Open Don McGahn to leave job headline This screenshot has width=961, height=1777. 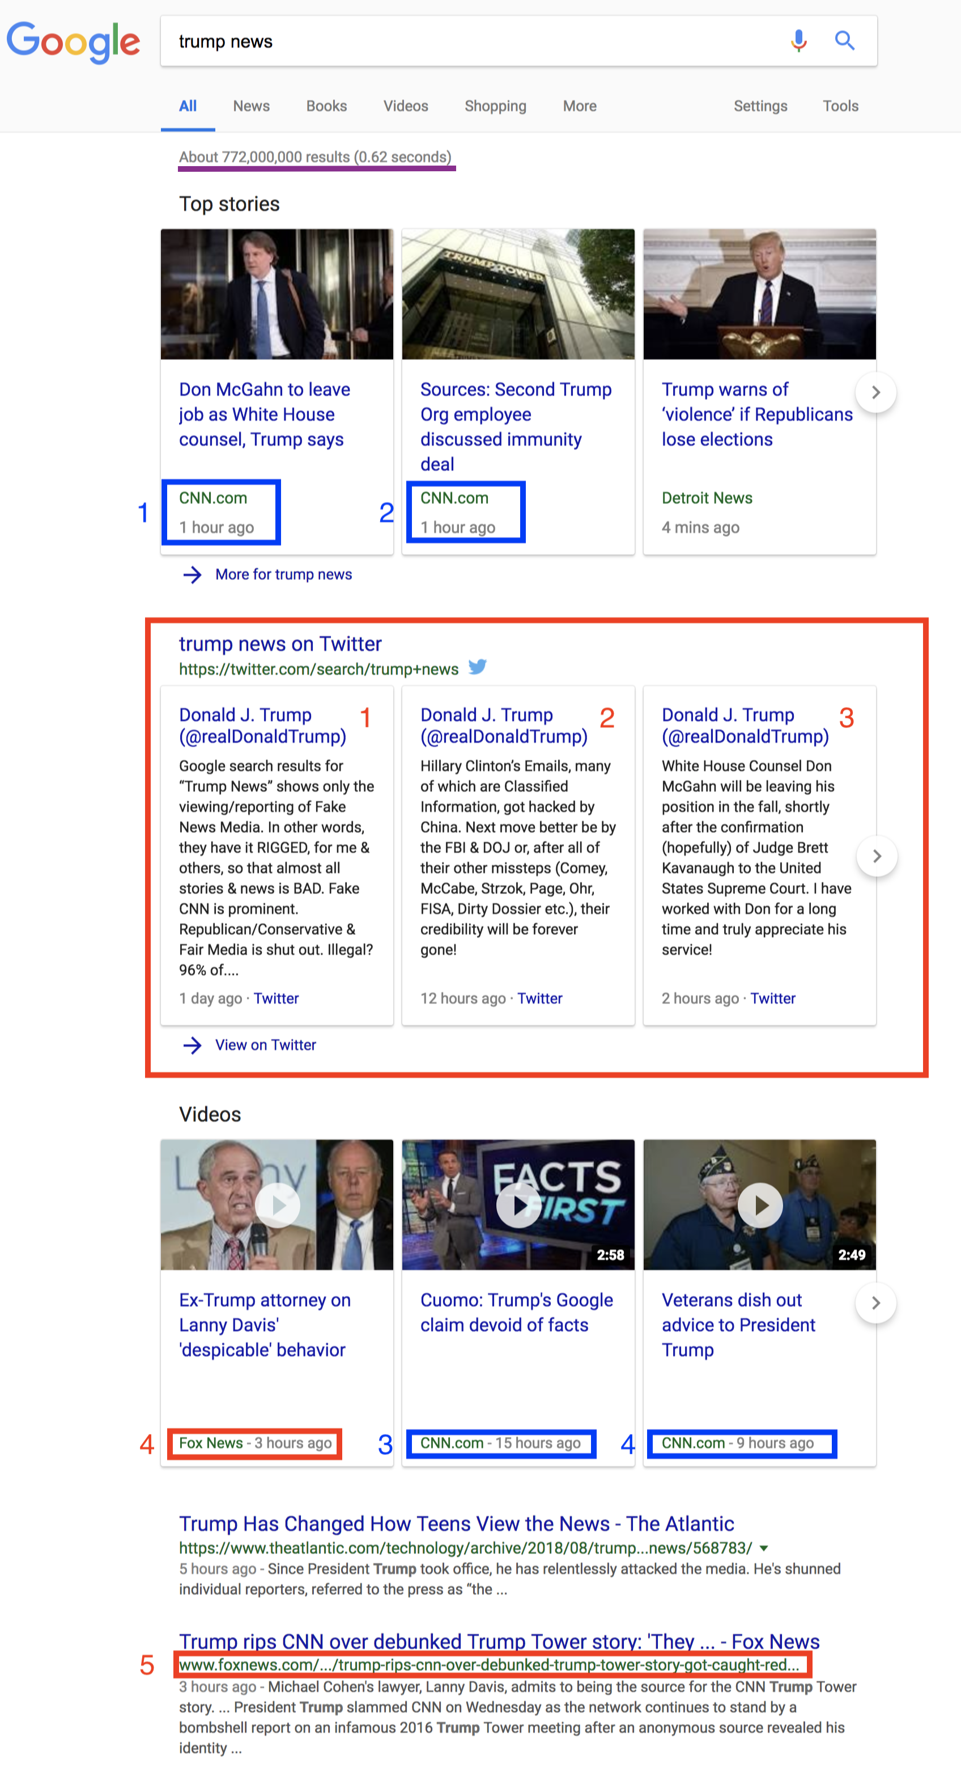(x=265, y=414)
